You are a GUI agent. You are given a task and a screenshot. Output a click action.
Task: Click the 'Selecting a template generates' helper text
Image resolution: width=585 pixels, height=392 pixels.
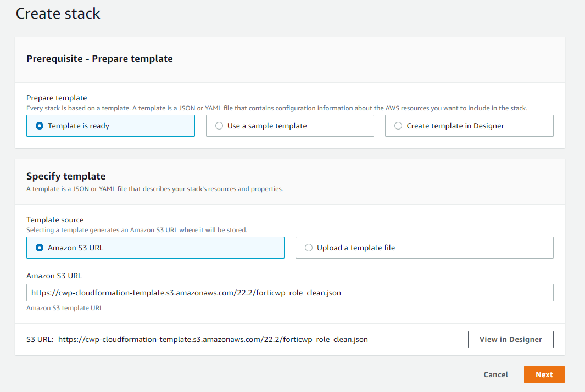pyautogui.click(x=136, y=230)
